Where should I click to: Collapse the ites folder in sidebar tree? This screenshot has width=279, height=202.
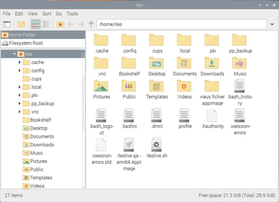pyautogui.click(x=14, y=54)
